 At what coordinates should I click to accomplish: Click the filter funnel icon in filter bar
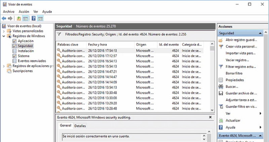59,34
